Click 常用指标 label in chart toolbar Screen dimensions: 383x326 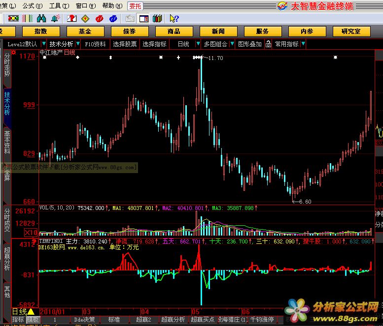click(286, 44)
